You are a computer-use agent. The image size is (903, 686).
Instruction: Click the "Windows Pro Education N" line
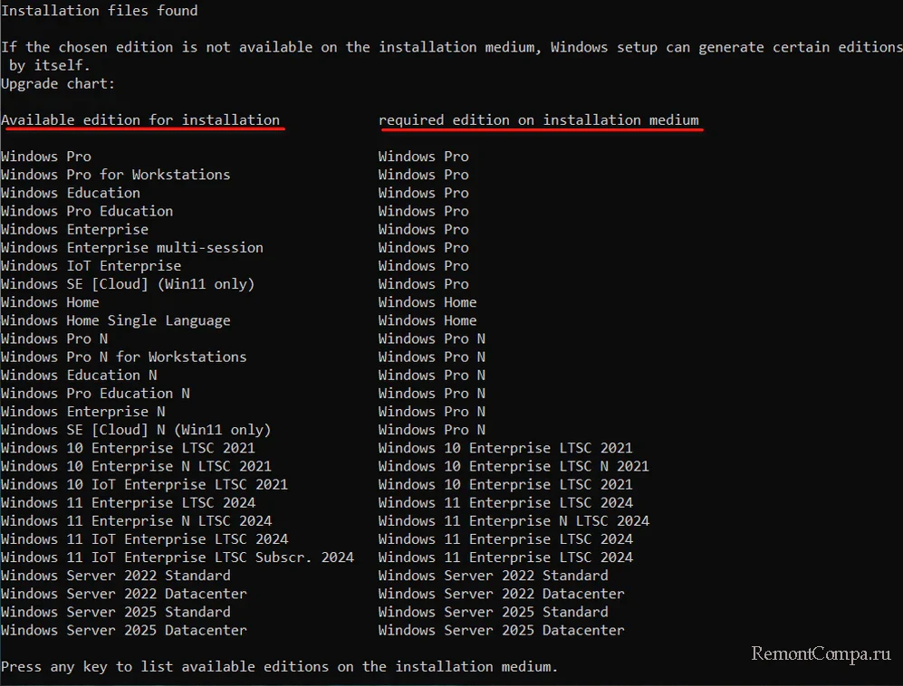click(x=95, y=393)
